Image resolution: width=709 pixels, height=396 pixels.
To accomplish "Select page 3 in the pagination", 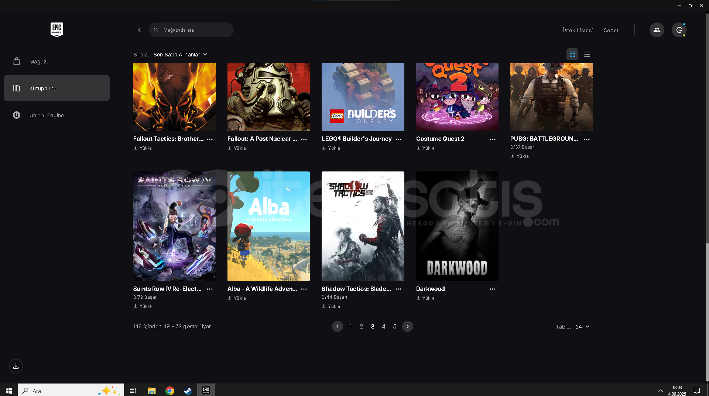I will click(x=373, y=326).
